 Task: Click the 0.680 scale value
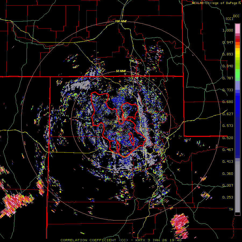click(x=228, y=102)
